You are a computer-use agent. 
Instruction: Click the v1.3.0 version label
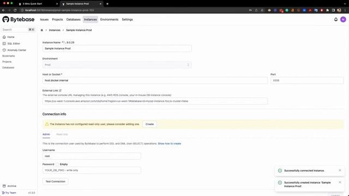click(x=32, y=193)
